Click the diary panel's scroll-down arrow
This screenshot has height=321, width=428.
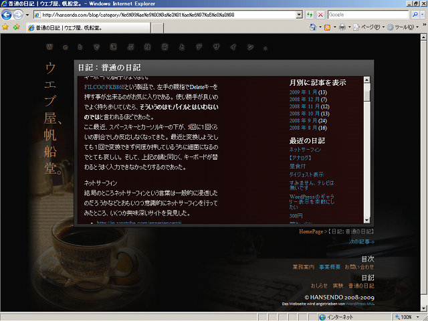366,221
